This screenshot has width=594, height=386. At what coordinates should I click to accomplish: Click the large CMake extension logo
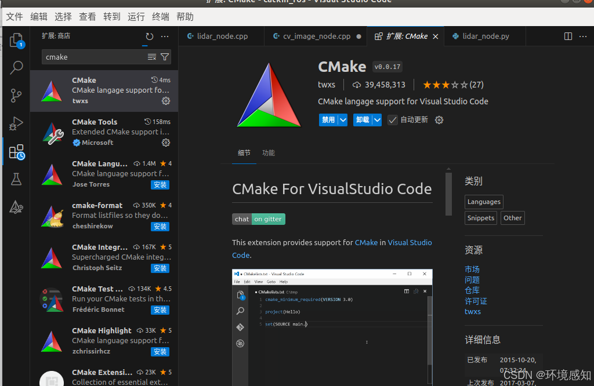point(269,95)
